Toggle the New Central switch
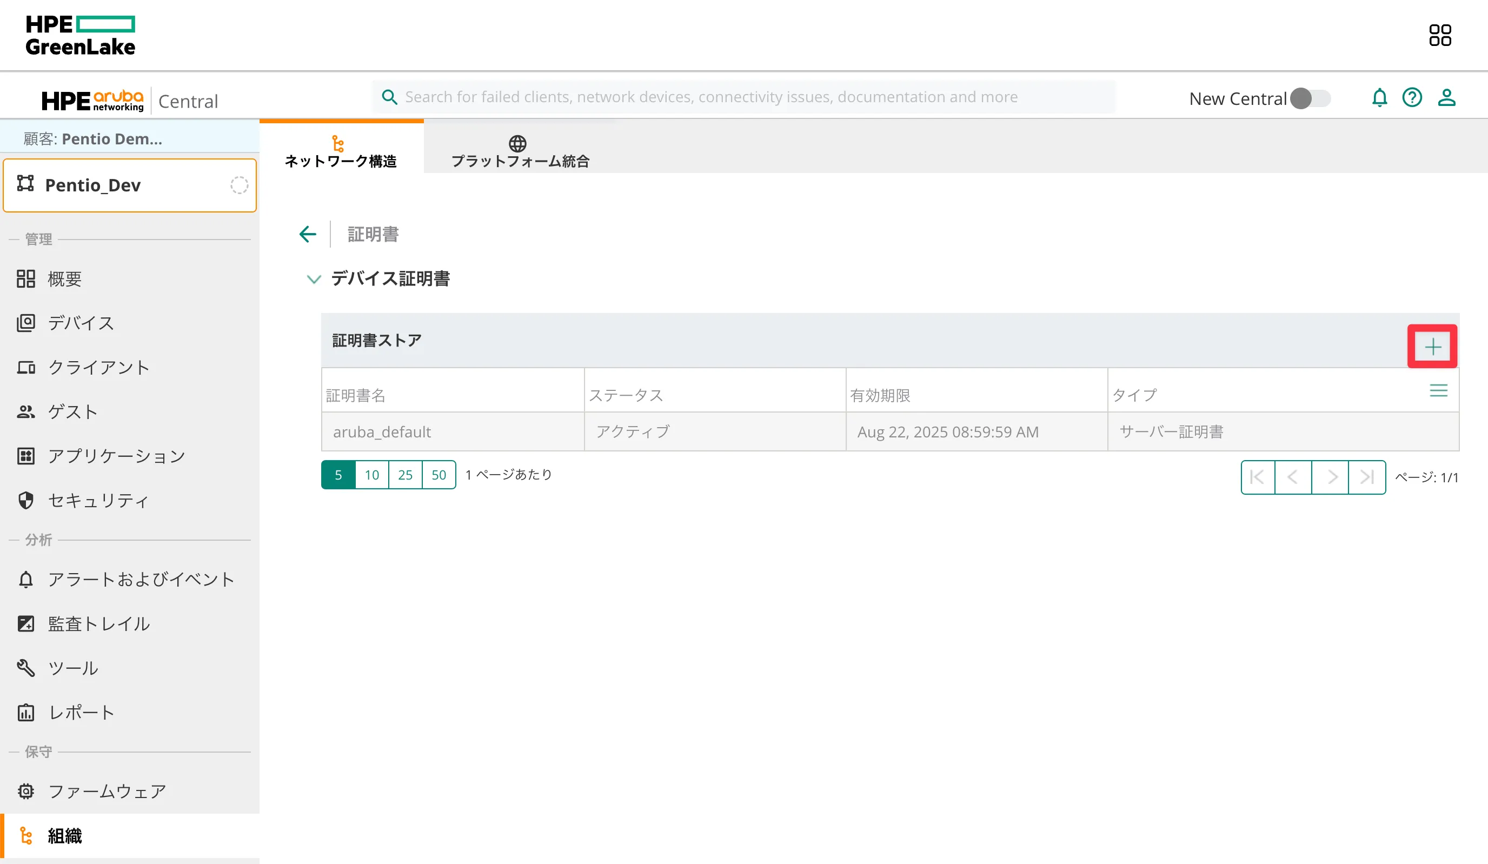 tap(1311, 98)
